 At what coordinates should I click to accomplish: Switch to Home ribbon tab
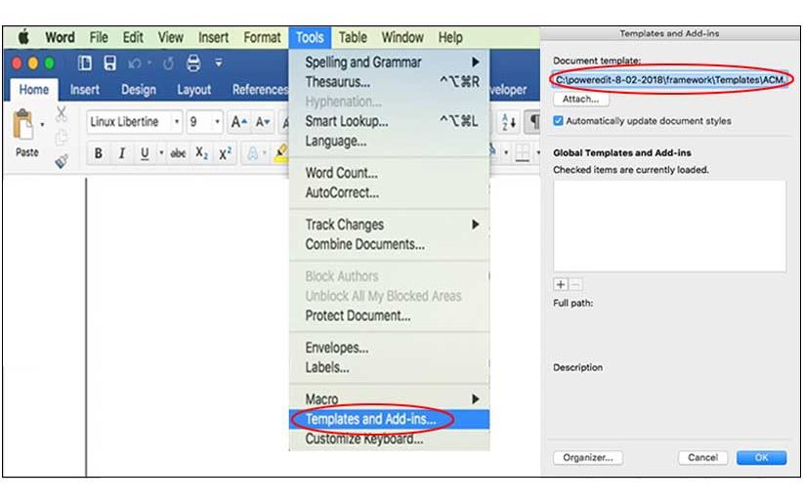(x=34, y=90)
